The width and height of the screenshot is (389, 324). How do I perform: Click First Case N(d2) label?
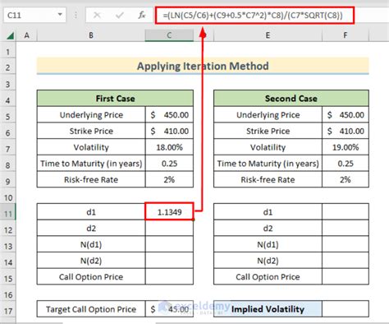tap(91, 261)
